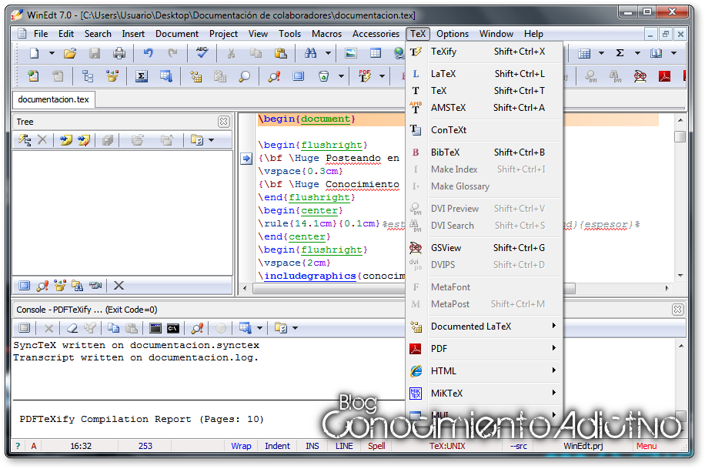Image resolution: width=705 pixels, height=469 pixels.
Task: Open the Accessories menu
Action: (x=376, y=34)
